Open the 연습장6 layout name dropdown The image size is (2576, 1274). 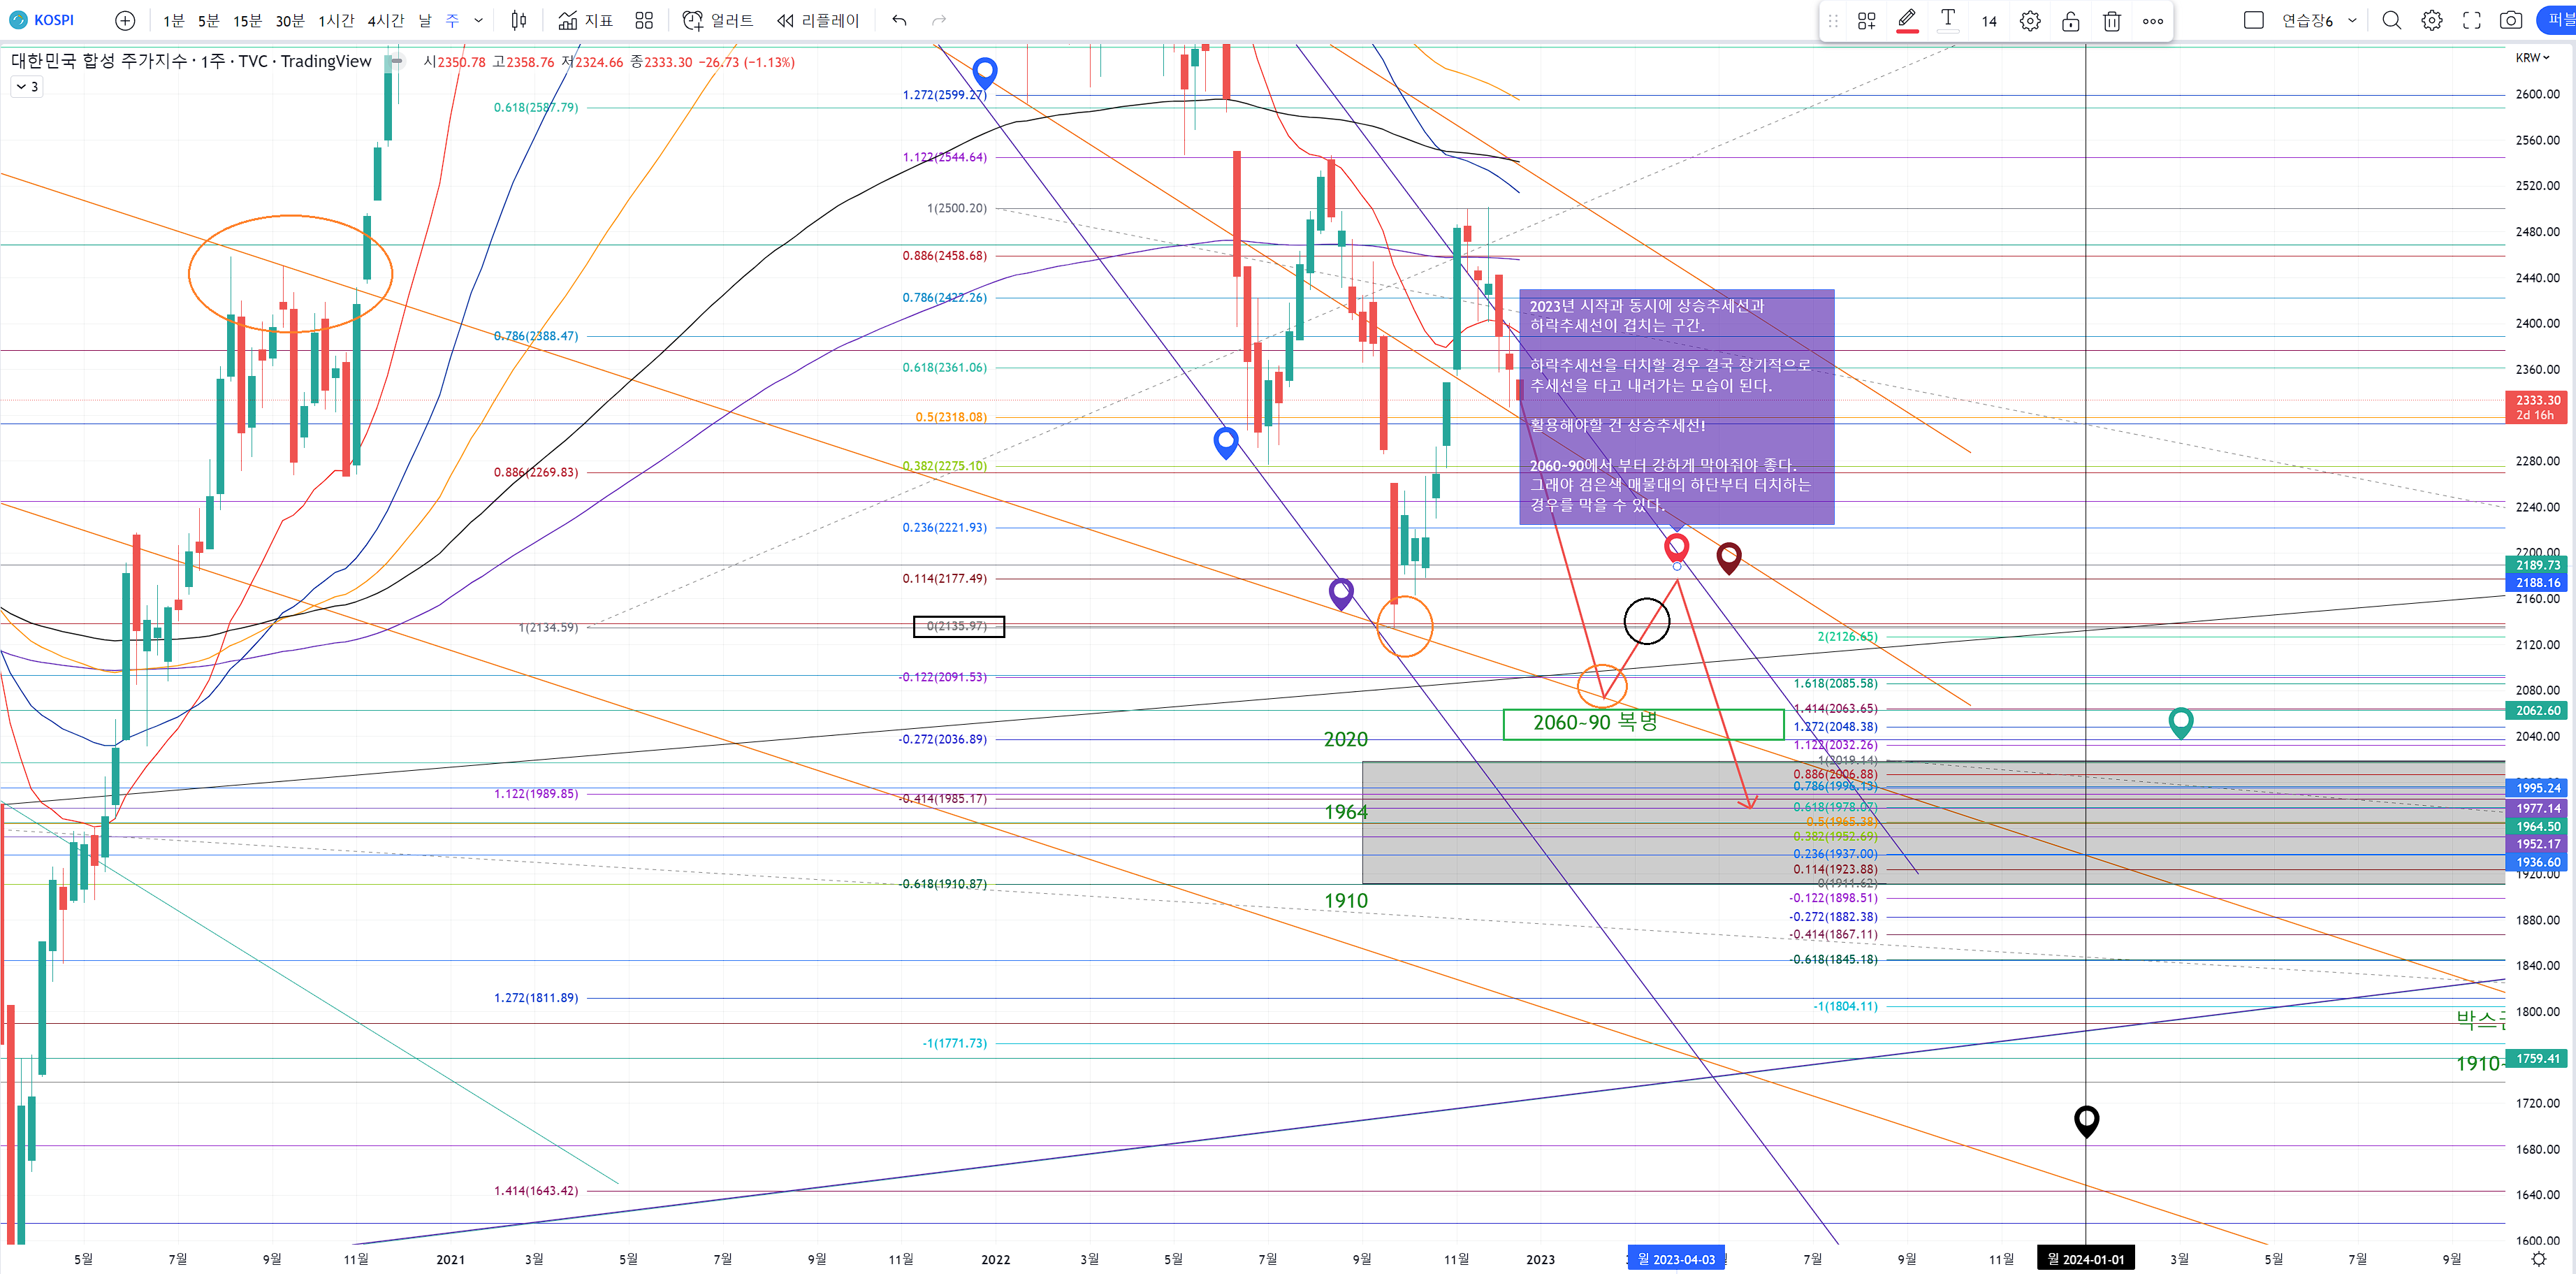(2352, 20)
